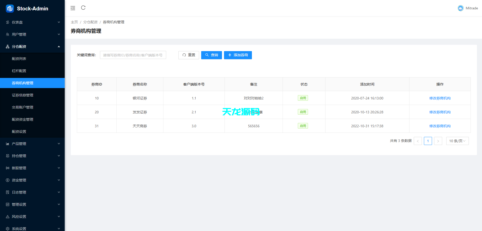The height and width of the screenshot is (231, 482).
Task: Open the 10条/页 page size dropdown
Action: coord(457,141)
